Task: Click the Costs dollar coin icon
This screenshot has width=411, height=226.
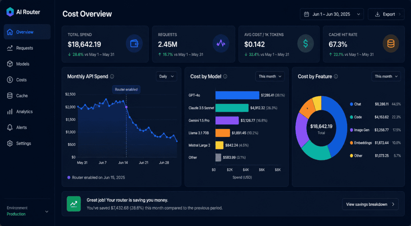Action: [x=10, y=80]
